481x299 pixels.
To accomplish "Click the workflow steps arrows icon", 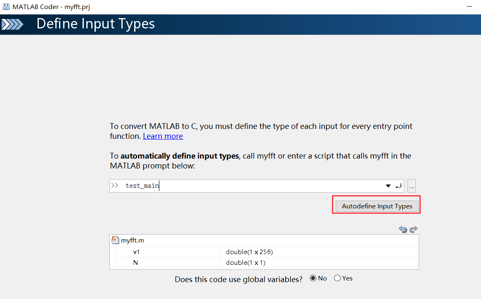I will pyautogui.click(x=12, y=24).
